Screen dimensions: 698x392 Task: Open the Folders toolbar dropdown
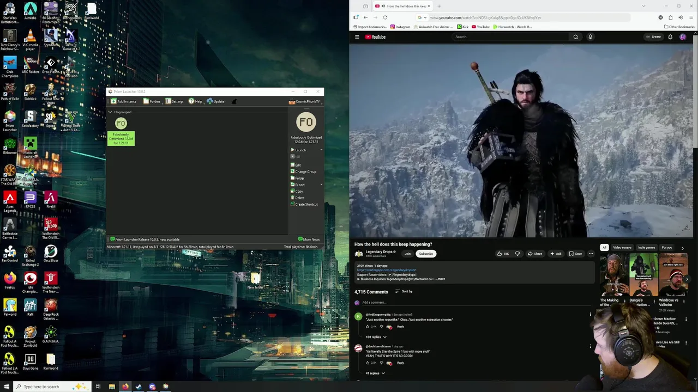(x=152, y=101)
